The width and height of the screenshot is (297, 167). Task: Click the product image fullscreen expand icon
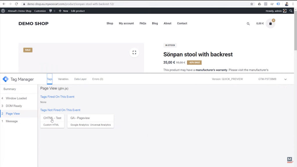(134, 52)
